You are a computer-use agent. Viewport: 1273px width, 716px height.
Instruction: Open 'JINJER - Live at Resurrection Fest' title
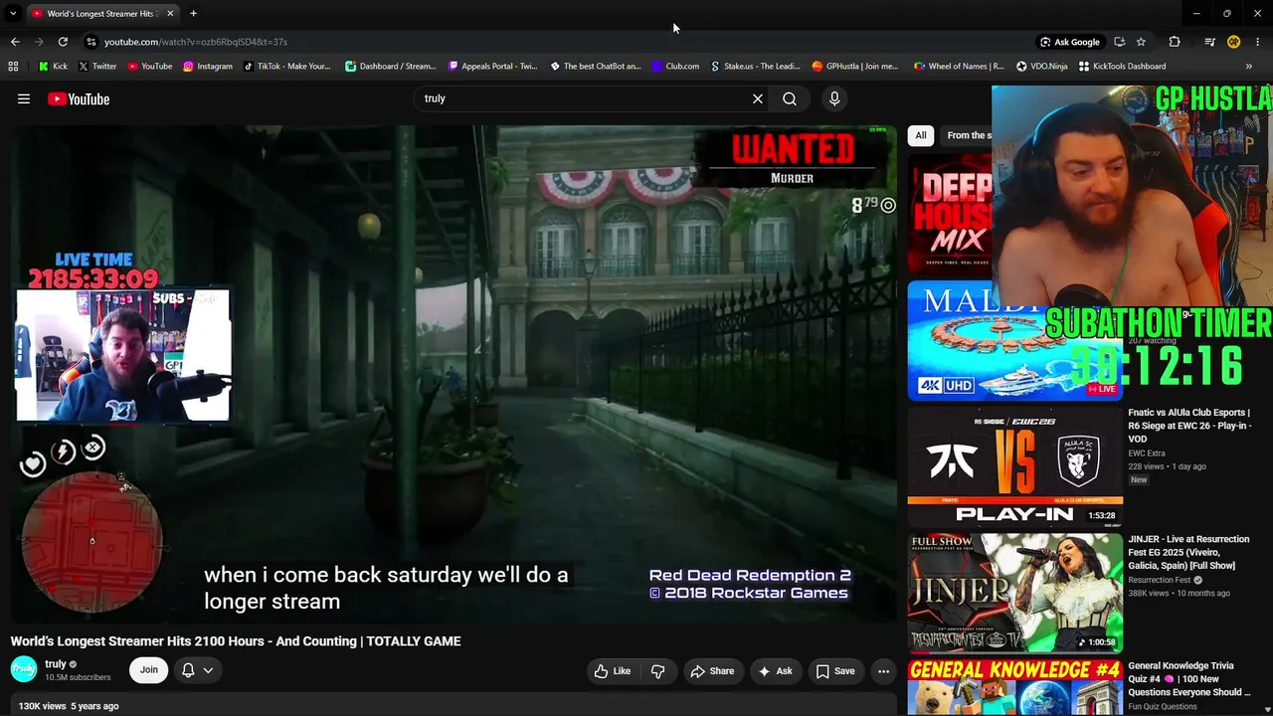tap(1188, 552)
